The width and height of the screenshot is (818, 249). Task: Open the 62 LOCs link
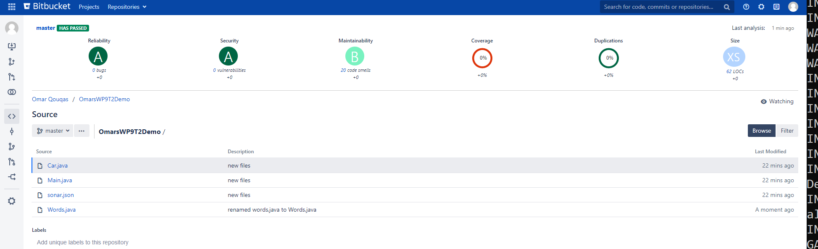click(735, 71)
